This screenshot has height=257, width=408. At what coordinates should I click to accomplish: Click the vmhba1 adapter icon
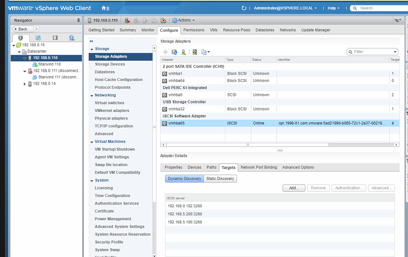point(164,73)
